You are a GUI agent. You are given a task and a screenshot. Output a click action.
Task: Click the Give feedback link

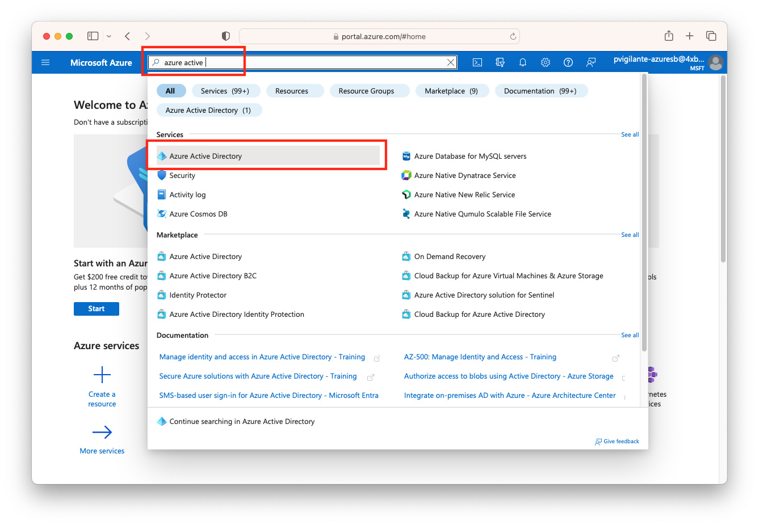coord(617,441)
